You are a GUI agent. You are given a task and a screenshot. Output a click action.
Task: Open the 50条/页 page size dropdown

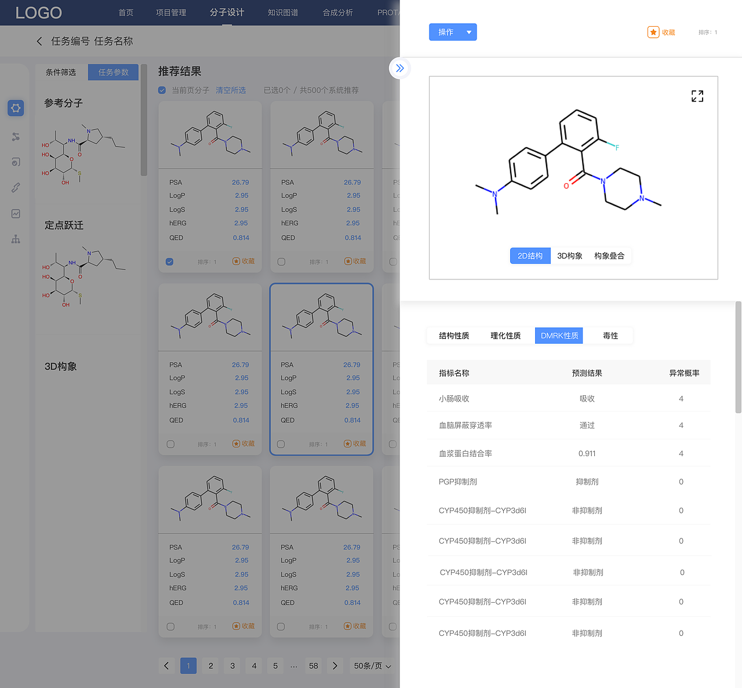tap(372, 666)
